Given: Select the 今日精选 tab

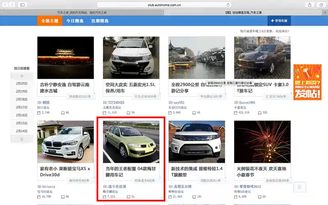Looking at the screenshot, I should pyautogui.click(x=75, y=21).
